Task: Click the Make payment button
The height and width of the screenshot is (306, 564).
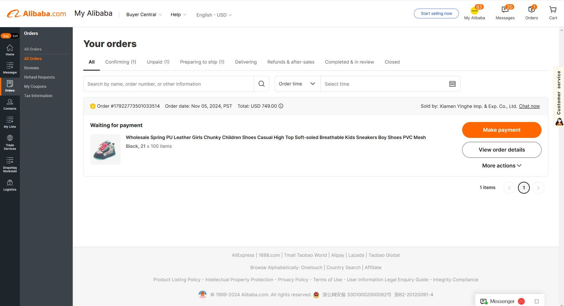Action: coord(501,130)
